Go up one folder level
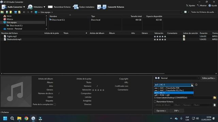The width and height of the screenshot is (218, 122). click(x=32, y=12)
